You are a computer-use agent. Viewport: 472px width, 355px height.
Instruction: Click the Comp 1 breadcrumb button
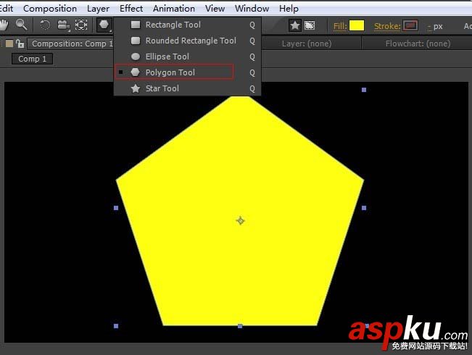[x=32, y=59]
